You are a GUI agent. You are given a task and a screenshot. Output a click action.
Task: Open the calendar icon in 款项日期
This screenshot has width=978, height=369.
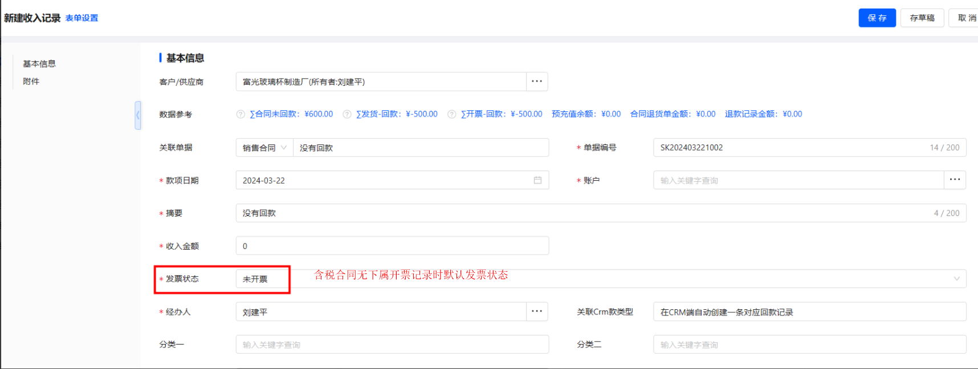pyautogui.click(x=537, y=180)
